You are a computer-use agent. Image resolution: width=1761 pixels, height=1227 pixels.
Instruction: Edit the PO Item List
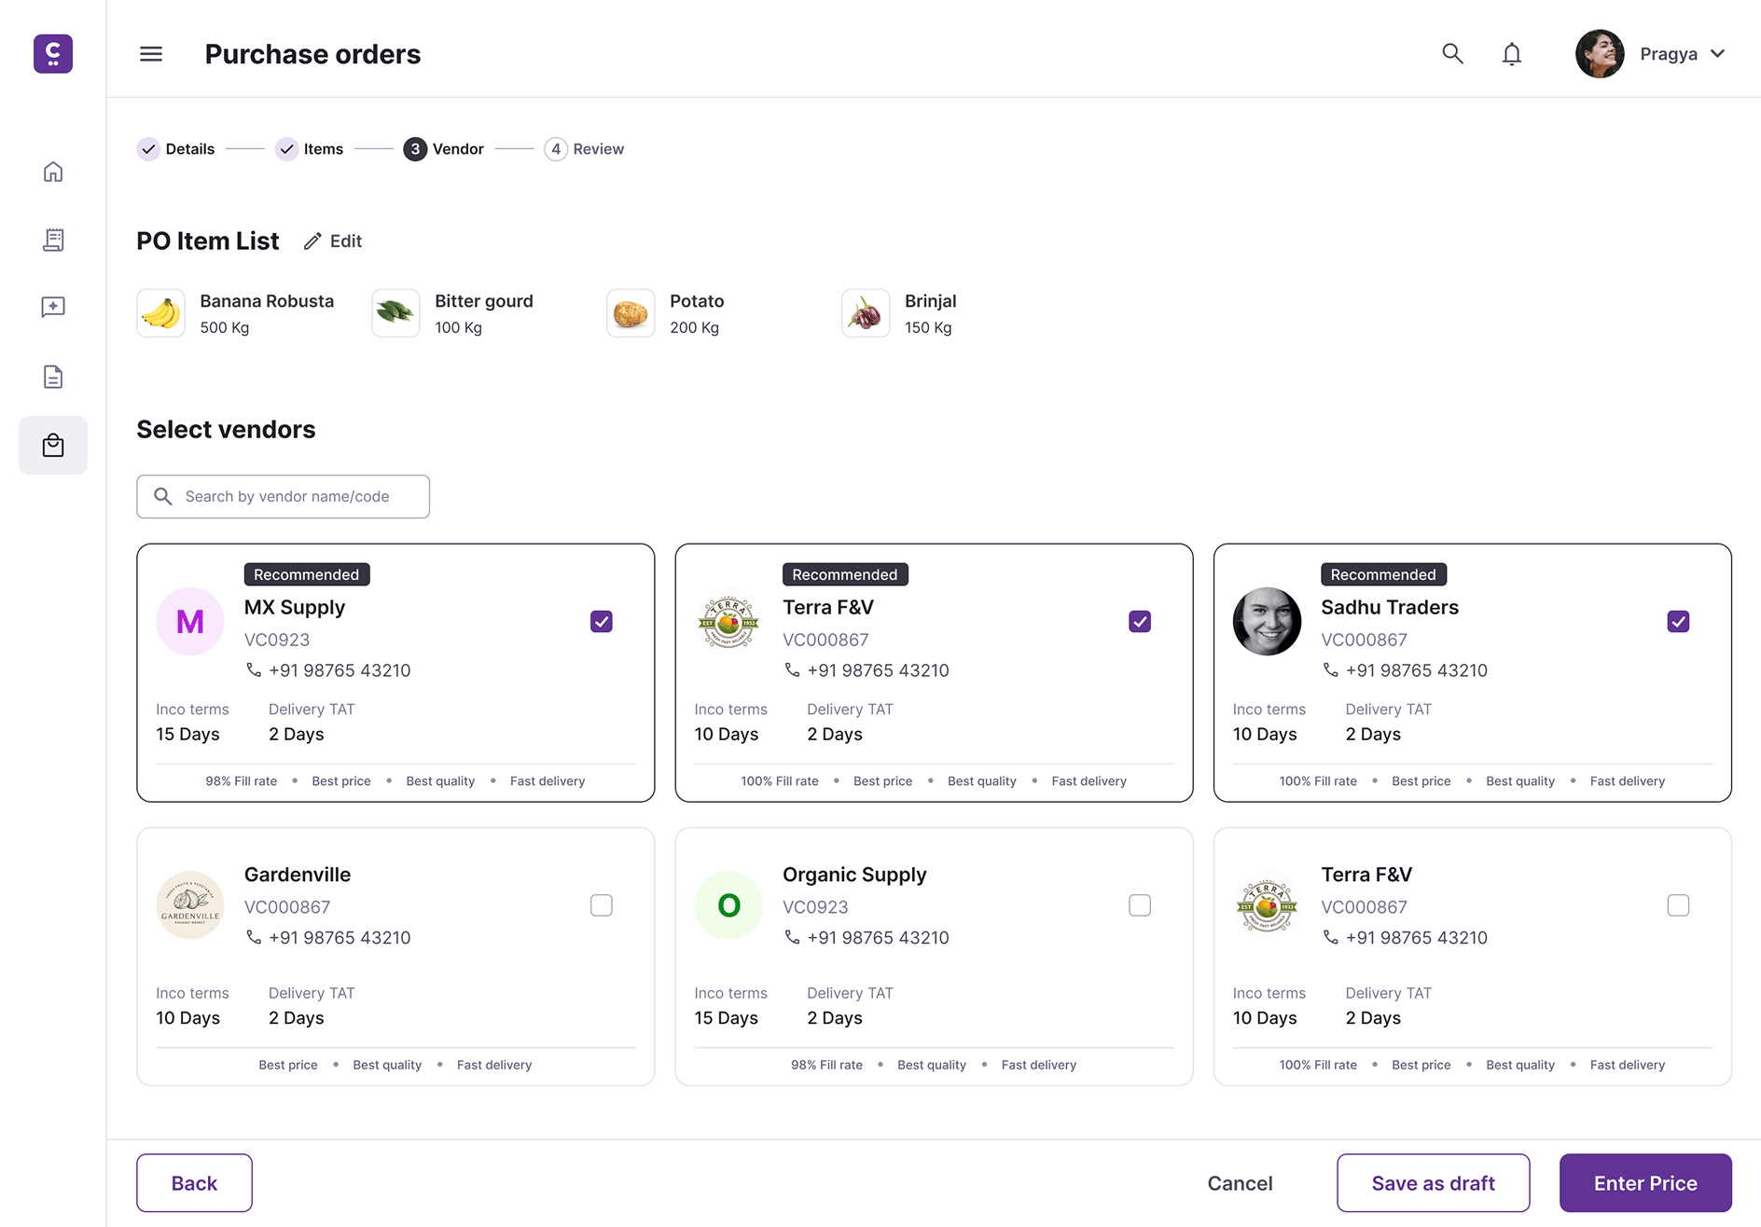point(333,241)
